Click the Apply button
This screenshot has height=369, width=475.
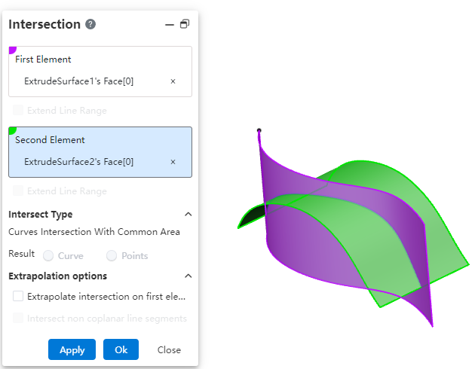point(72,349)
